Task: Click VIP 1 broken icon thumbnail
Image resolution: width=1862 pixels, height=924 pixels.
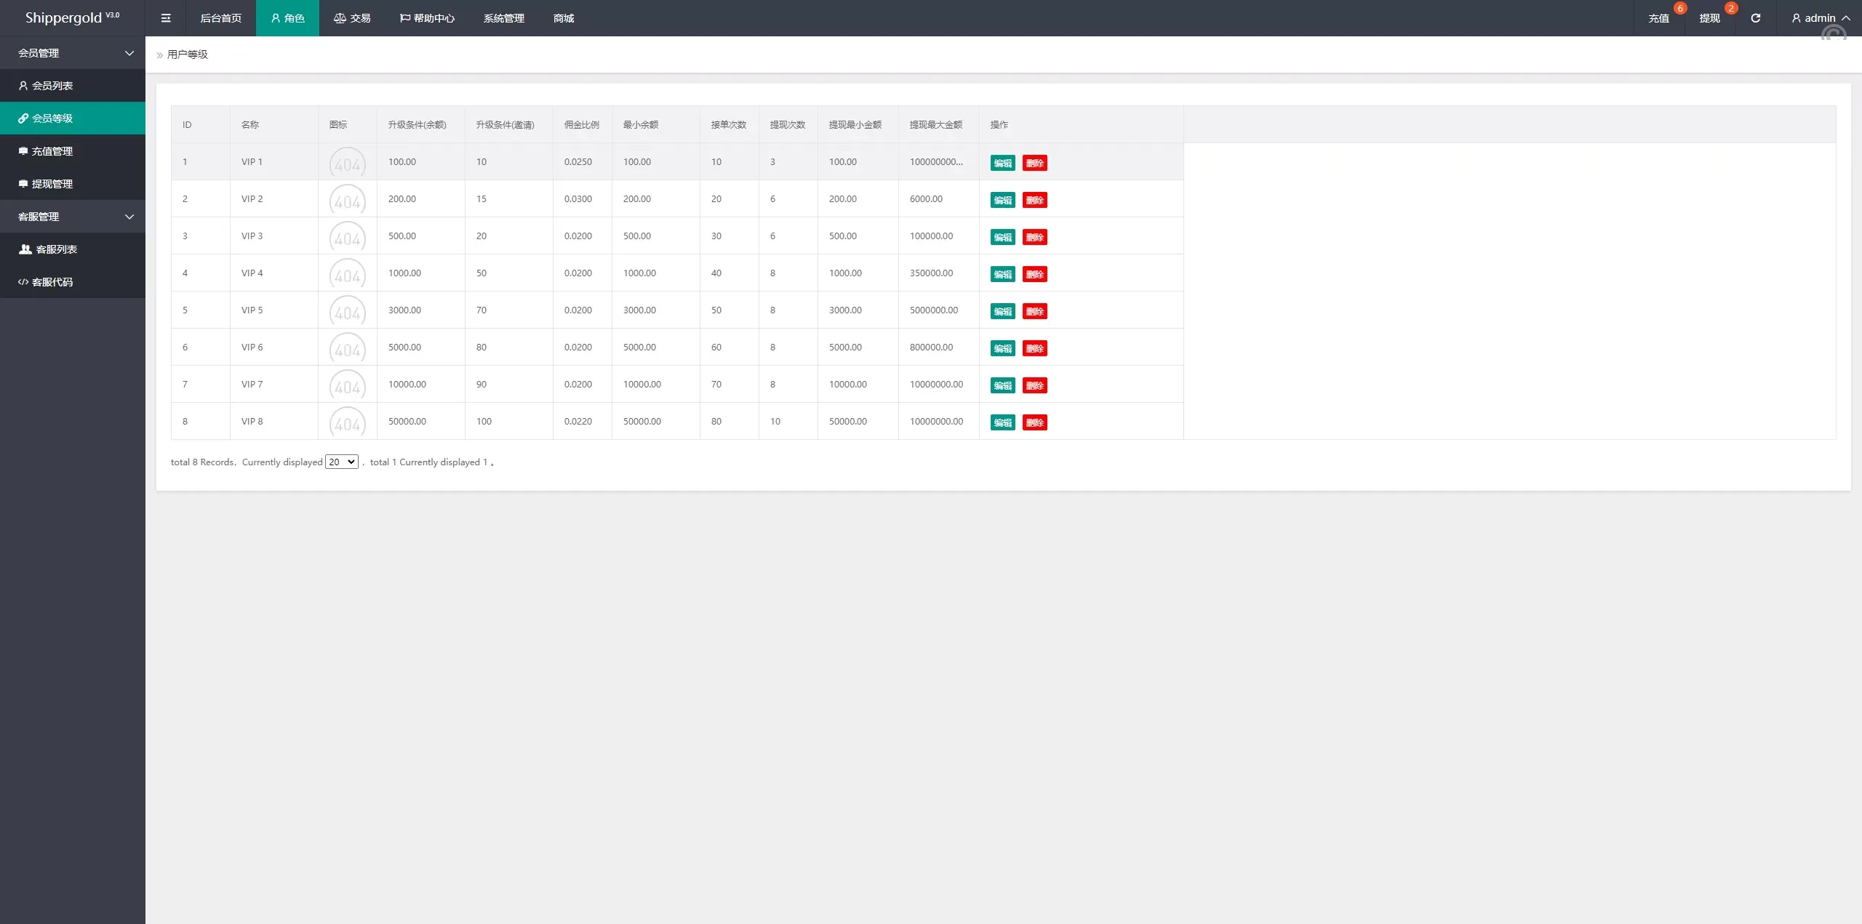Action: click(348, 163)
